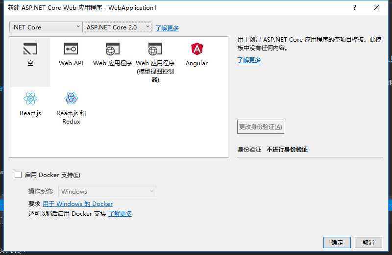392x255 pixels.
Task: Select the 空 (Empty) project template icon
Action: coord(30,49)
